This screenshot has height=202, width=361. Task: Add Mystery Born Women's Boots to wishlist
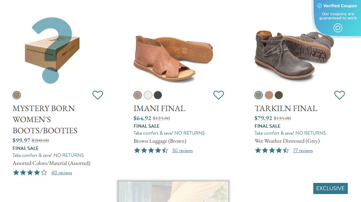pyautogui.click(x=98, y=95)
